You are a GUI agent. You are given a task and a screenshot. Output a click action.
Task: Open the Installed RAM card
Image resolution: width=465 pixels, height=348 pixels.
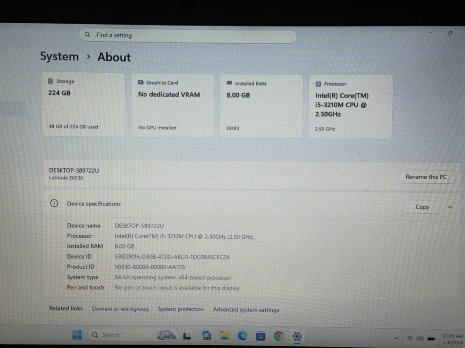pos(261,106)
